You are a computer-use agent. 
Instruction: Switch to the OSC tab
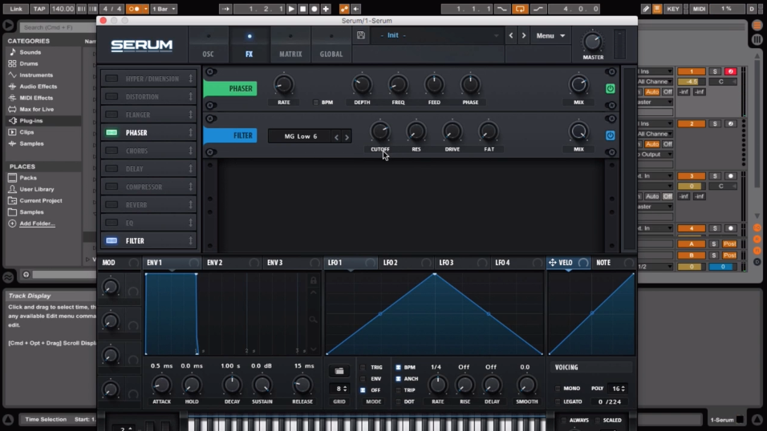(x=209, y=46)
